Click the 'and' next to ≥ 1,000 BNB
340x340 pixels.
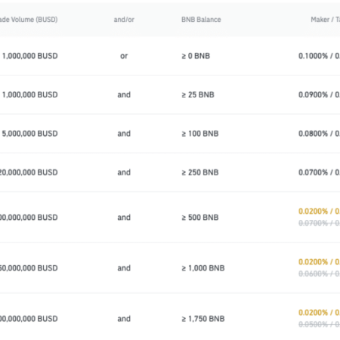124,268
